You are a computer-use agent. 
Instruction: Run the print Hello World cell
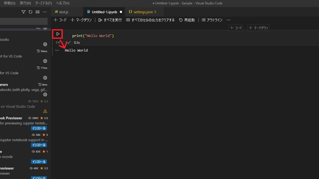tap(58, 34)
